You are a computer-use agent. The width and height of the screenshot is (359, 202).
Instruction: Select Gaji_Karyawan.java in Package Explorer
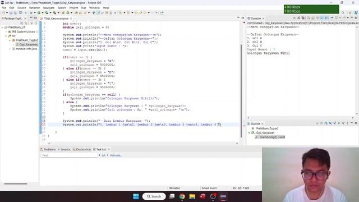[27, 44]
